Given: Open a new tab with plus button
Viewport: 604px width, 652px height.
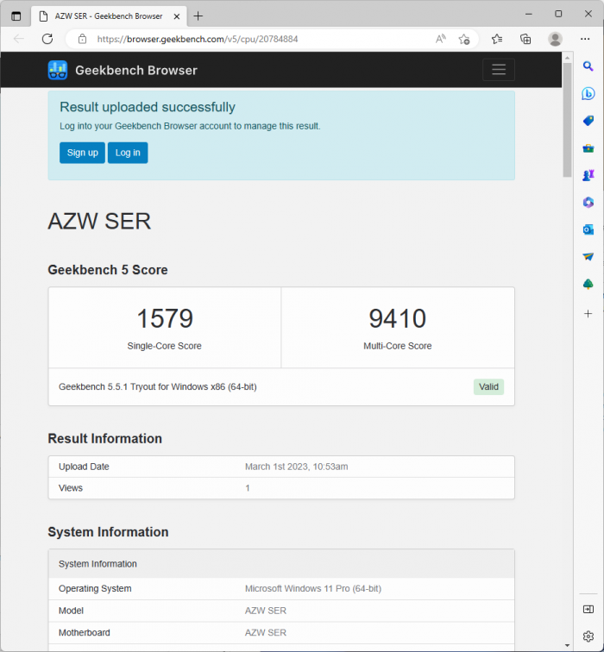Looking at the screenshot, I should click(198, 16).
